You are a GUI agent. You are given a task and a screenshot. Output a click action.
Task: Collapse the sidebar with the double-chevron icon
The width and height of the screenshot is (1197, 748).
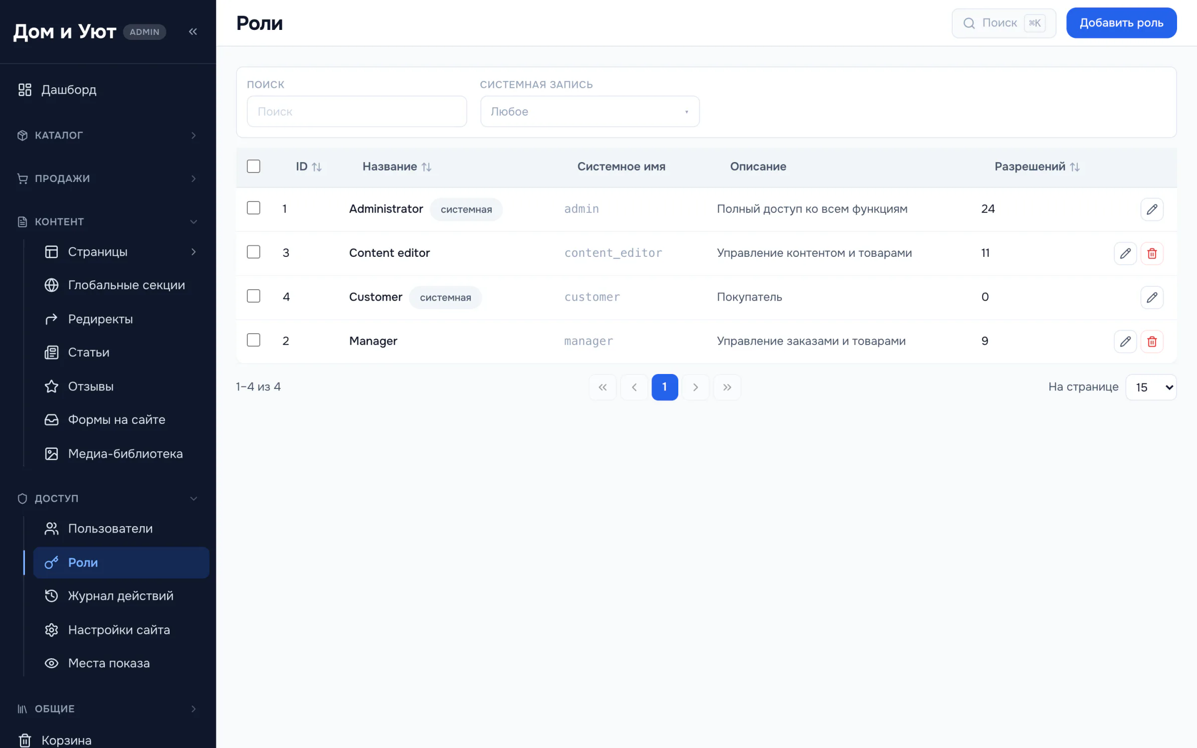click(x=193, y=31)
